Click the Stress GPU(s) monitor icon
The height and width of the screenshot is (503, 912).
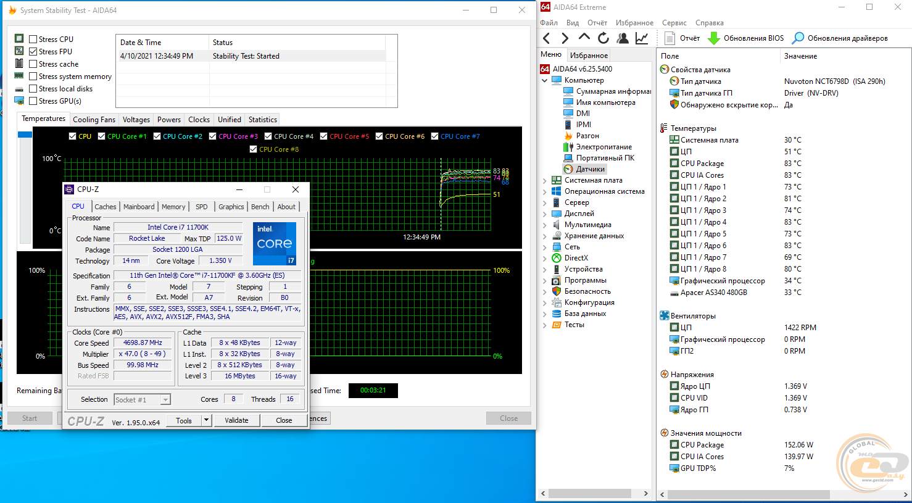tap(19, 101)
